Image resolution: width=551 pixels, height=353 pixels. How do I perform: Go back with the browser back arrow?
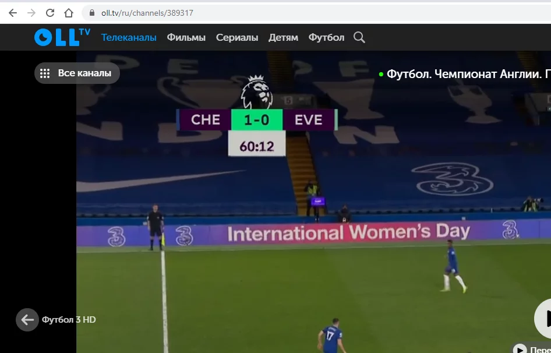pos(13,13)
